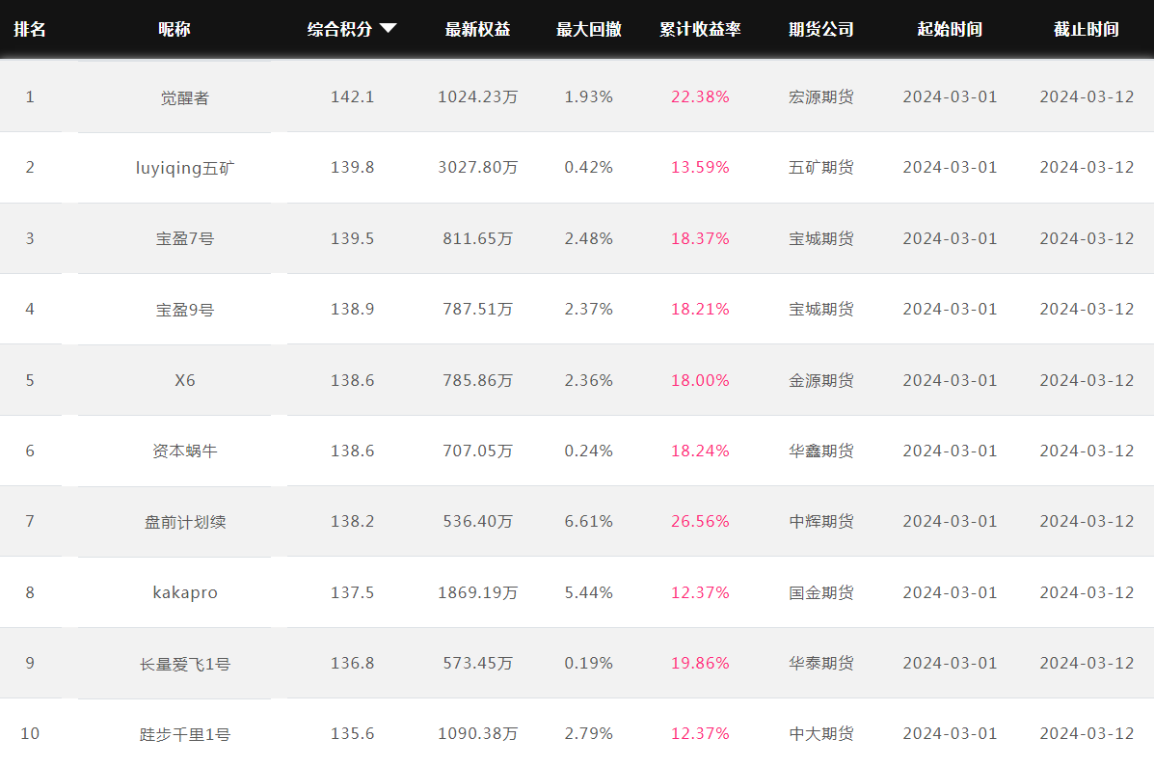
Task: Select the score value 142.1
Action: pos(353,96)
